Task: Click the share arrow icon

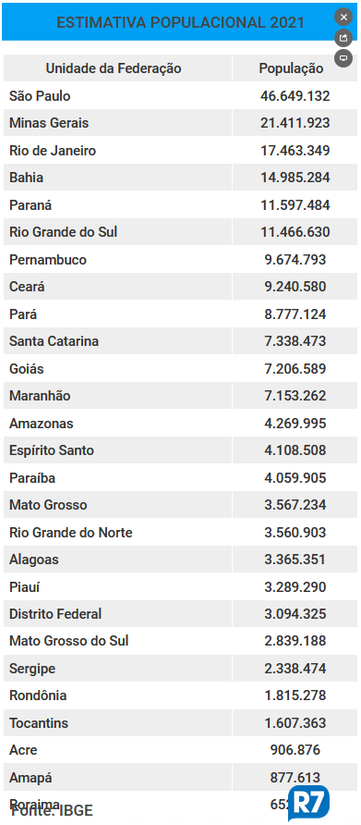Action: point(343,37)
